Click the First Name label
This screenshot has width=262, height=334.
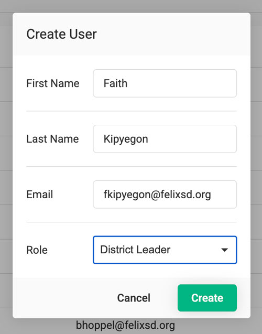point(53,83)
